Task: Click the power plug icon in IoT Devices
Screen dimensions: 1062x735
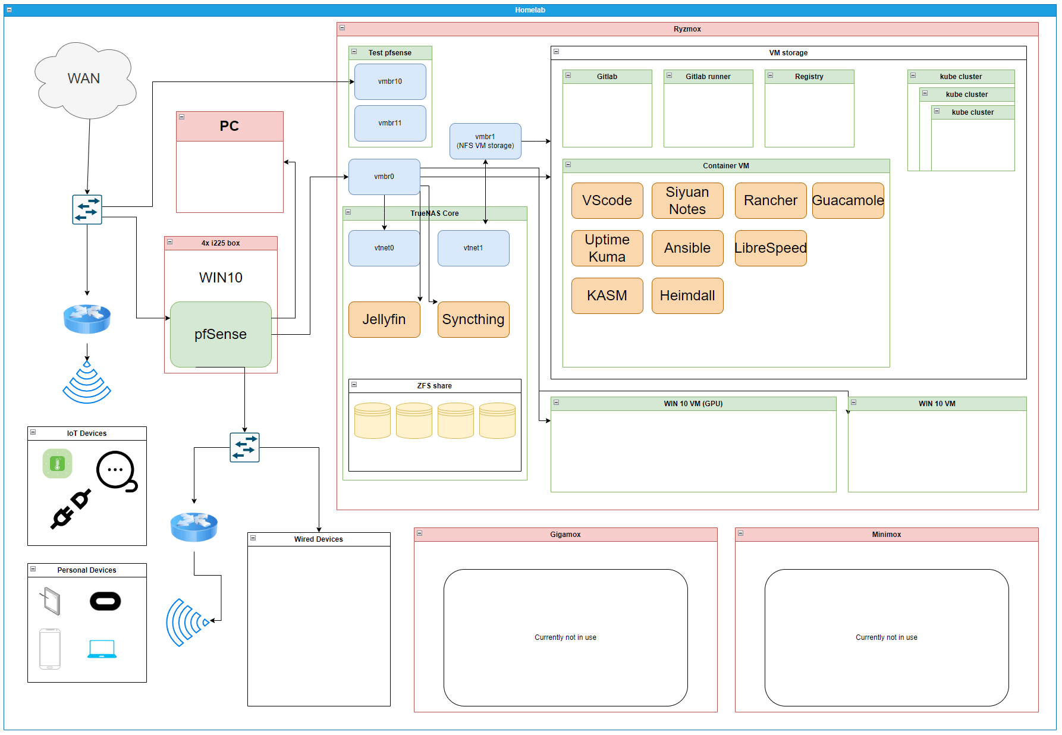Action: point(71,509)
